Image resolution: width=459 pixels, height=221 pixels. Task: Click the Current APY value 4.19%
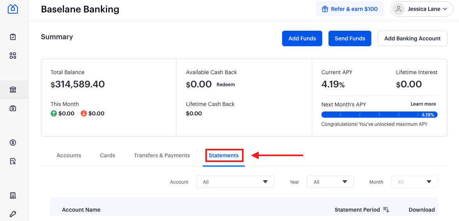coord(333,84)
